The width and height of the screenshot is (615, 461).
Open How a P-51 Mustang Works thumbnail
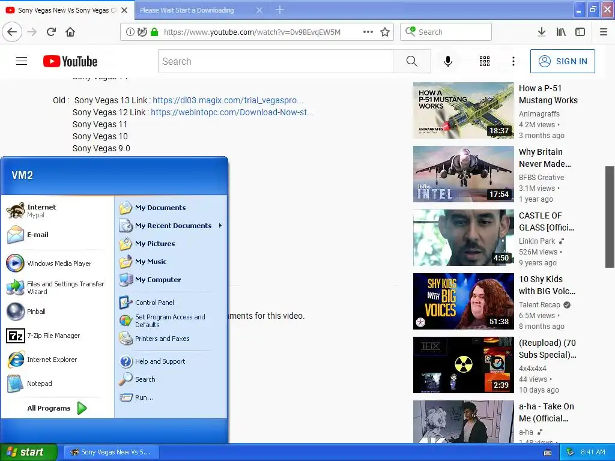click(463, 110)
